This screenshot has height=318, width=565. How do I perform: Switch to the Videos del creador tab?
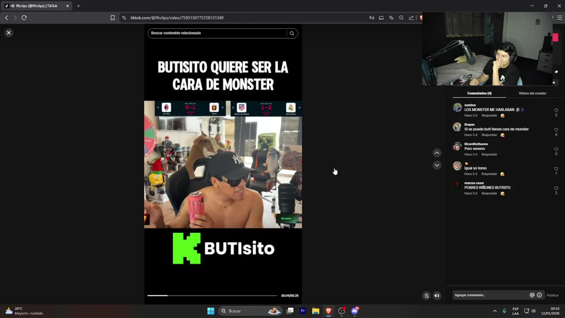click(532, 93)
